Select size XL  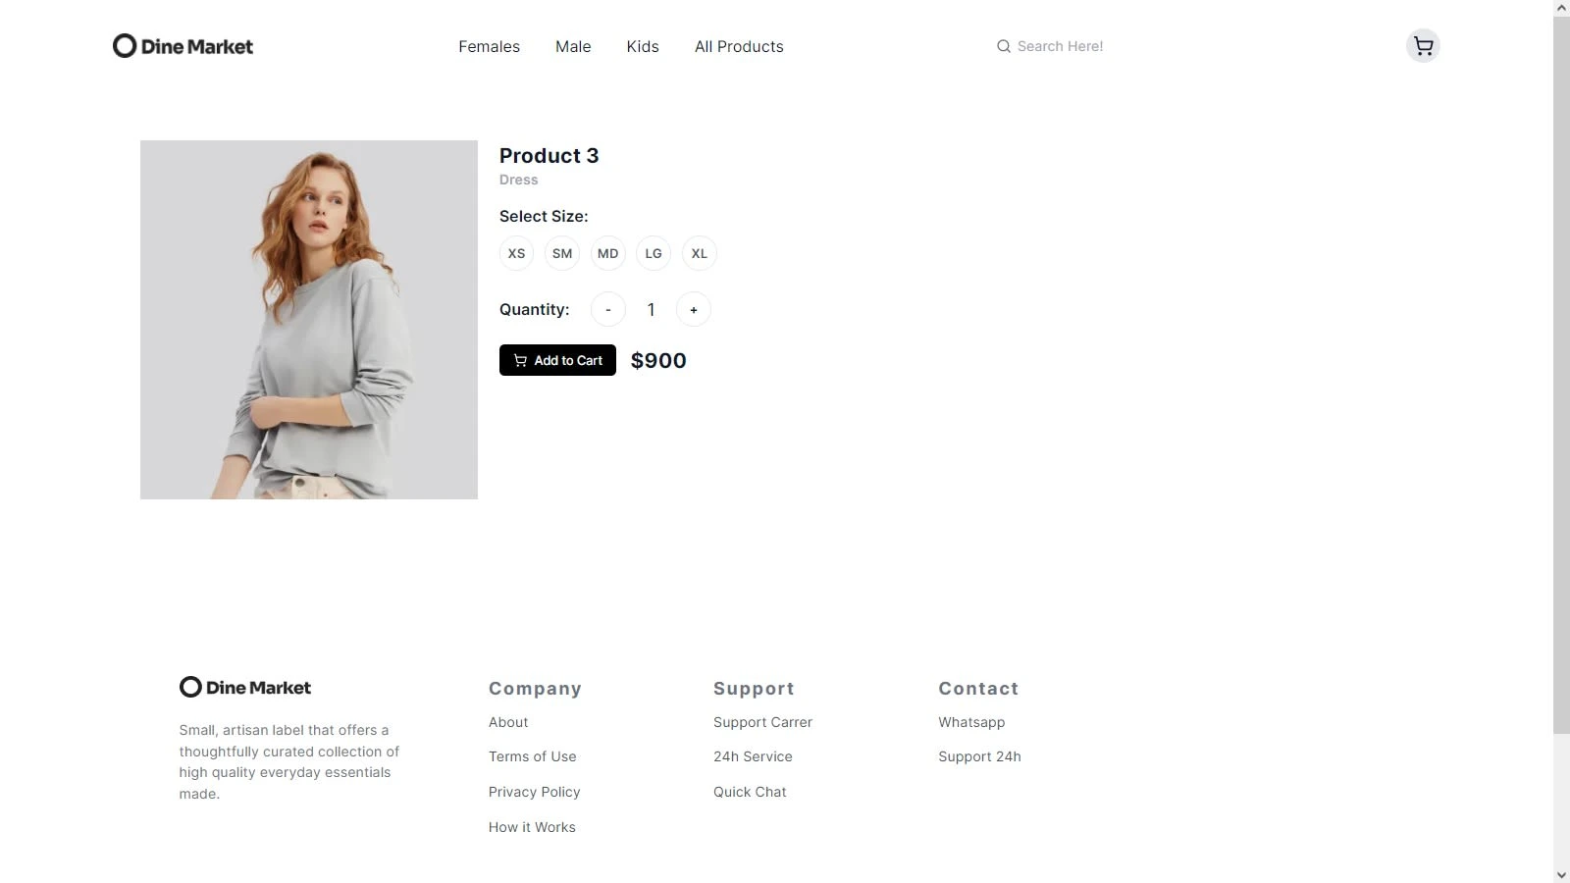699,253
